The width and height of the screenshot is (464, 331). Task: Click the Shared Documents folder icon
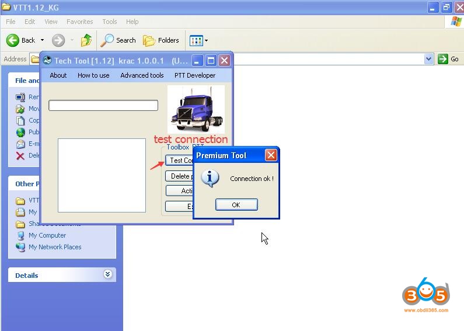click(x=20, y=224)
